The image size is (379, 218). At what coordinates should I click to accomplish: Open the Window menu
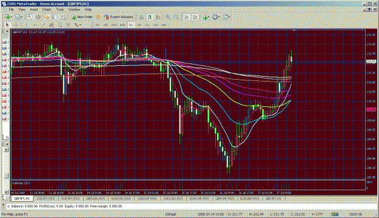pyautogui.click(x=74, y=10)
